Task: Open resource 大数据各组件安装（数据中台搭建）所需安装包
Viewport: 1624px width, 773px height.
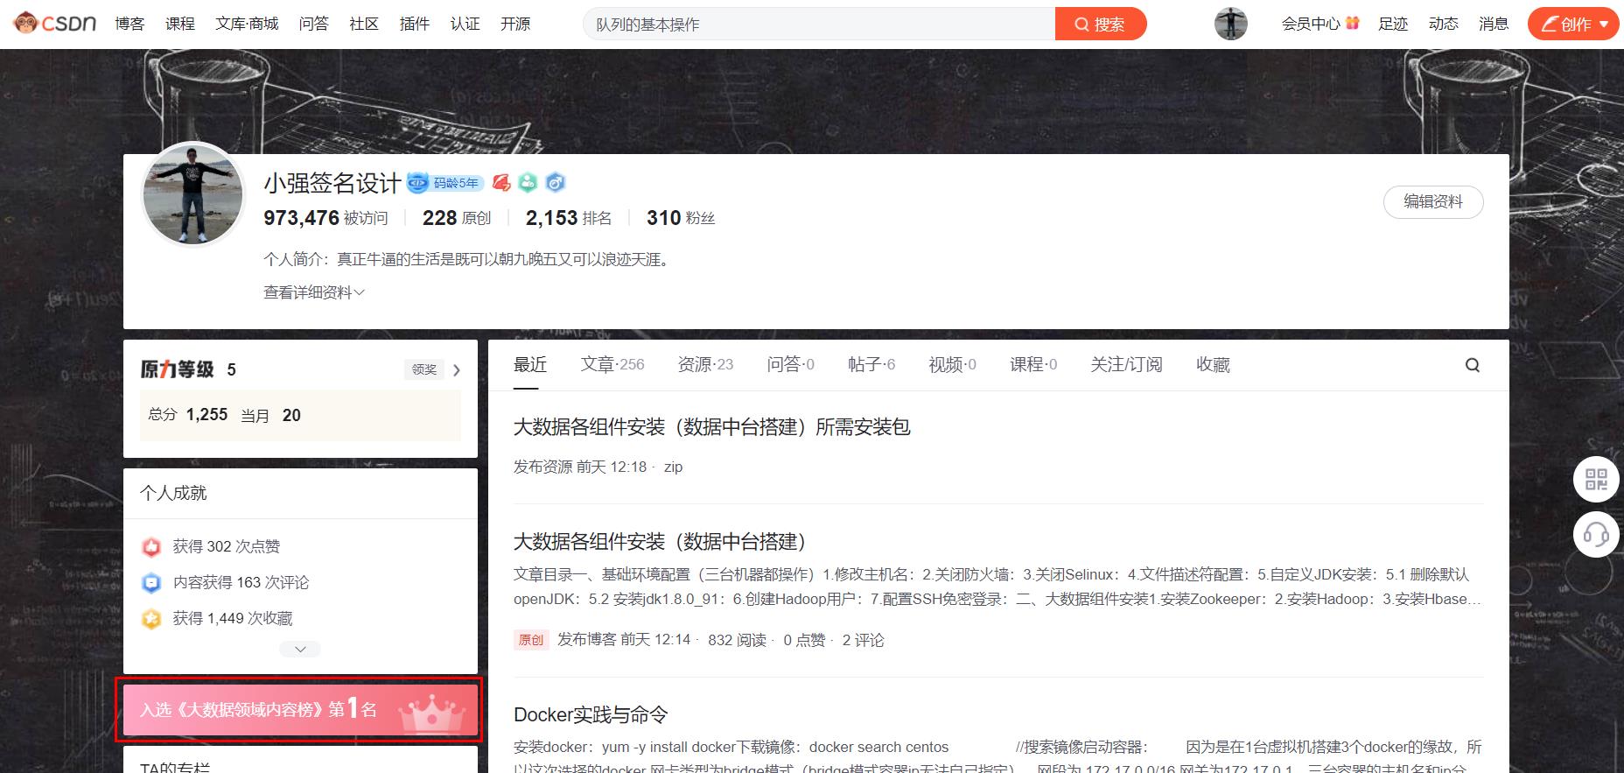Action: [712, 427]
